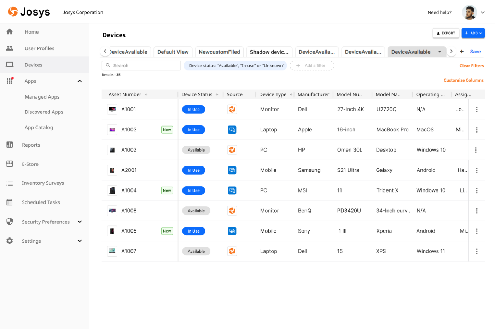Image resolution: width=495 pixels, height=329 pixels.
Task: Open row actions menu for A1003
Action: point(477,130)
